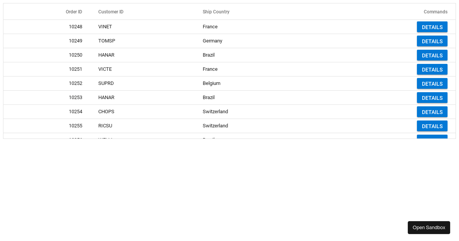Image resolution: width=459 pixels, height=241 pixels.
Task: View details for order 10248
Action: click(432, 27)
